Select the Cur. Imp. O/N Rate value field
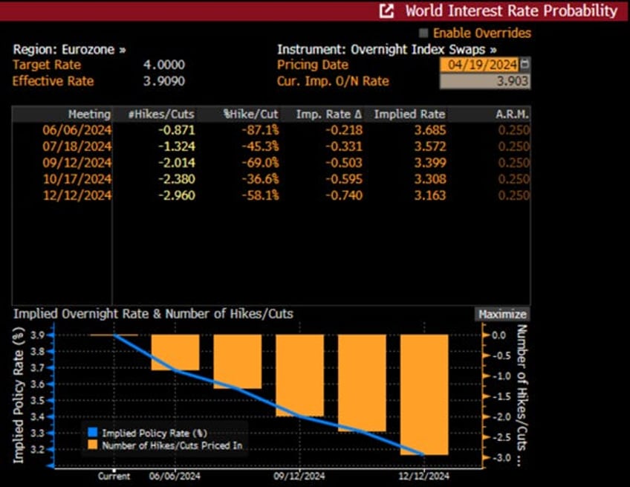 pos(484,81)
